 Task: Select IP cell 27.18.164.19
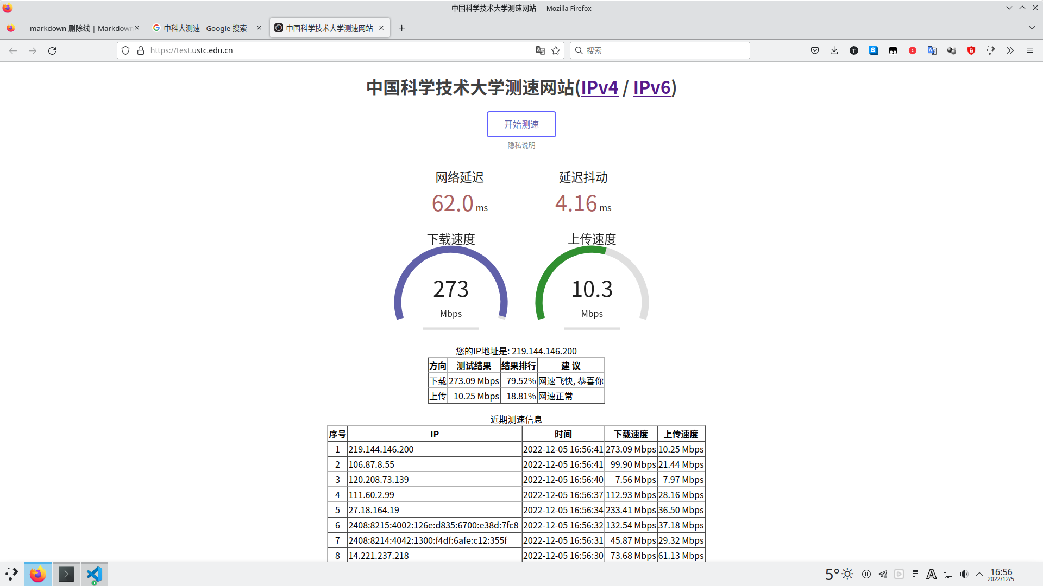coord(435,510)
